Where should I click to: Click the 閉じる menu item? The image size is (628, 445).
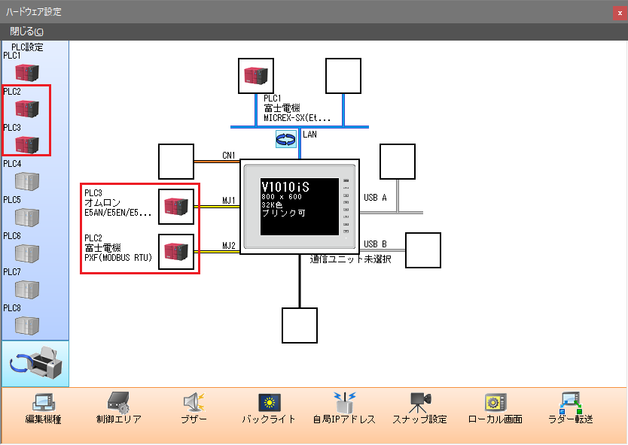(26, 32)
